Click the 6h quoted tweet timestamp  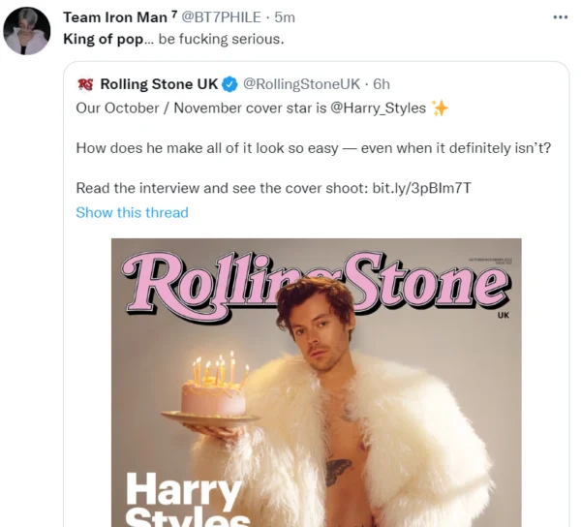click(x=382, y=84)
